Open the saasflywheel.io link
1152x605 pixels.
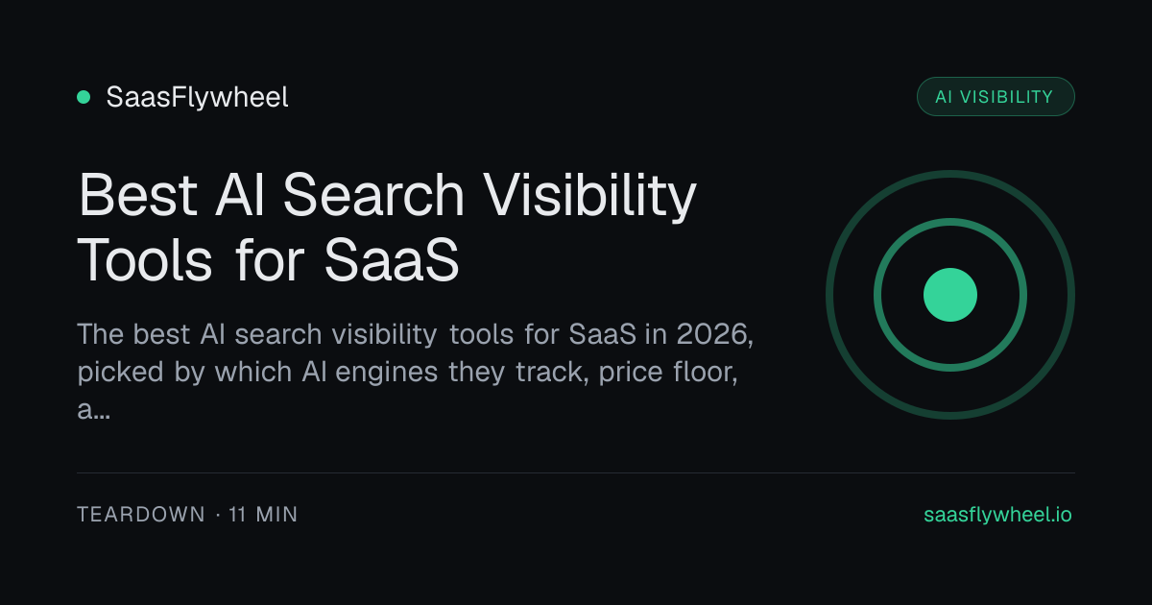997,515
